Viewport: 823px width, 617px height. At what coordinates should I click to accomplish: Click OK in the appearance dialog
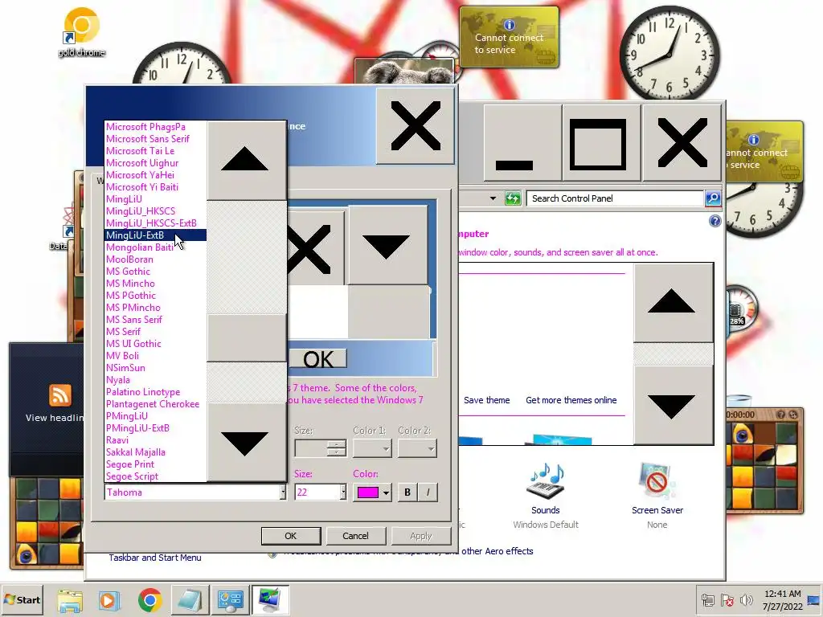click(x=291, y=536)
